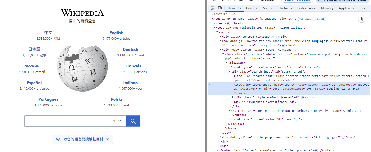Image resolution: width=371 pixels, height=152 pixels.
Task: Open the Русский Wikipedia link
Action: (x=32, y=66)
